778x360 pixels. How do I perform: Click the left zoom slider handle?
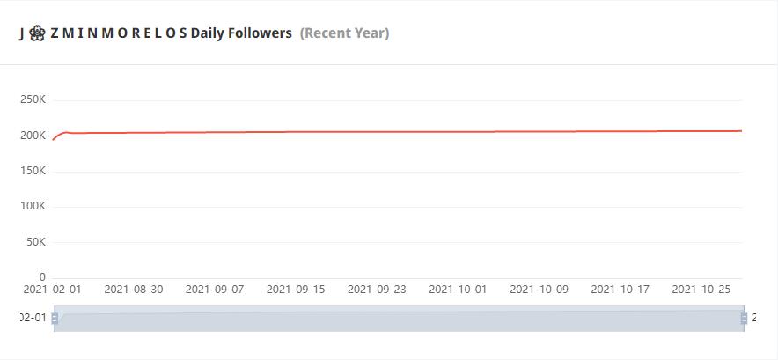[x=55, y=318]
